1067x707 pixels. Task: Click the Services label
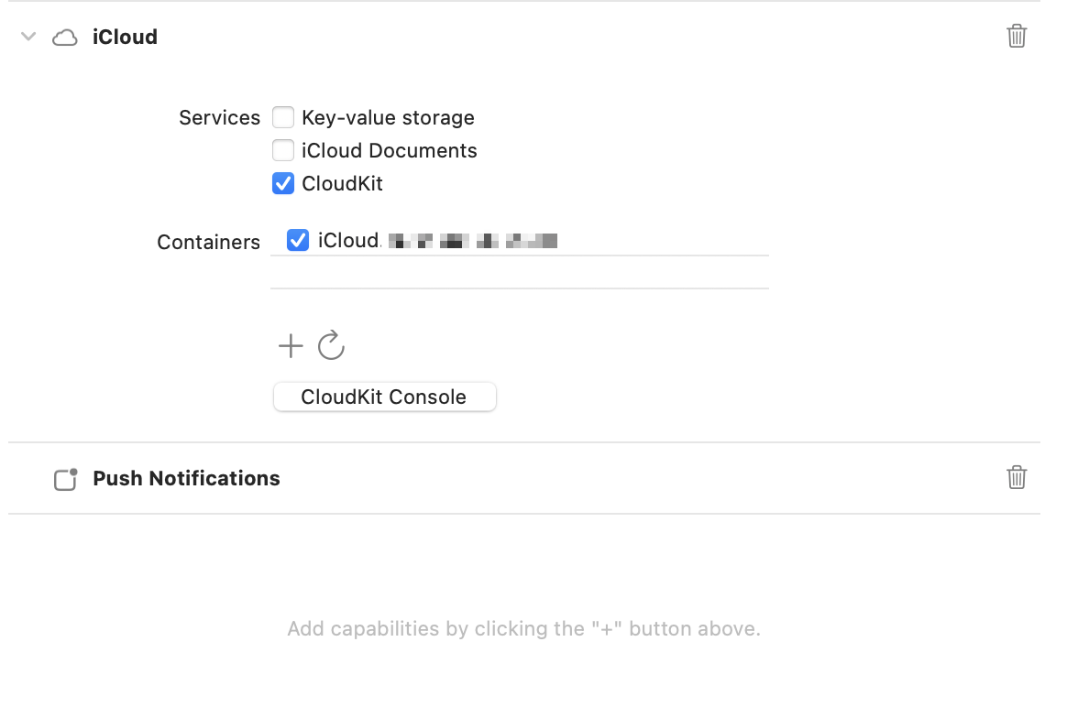click(219, 118)
